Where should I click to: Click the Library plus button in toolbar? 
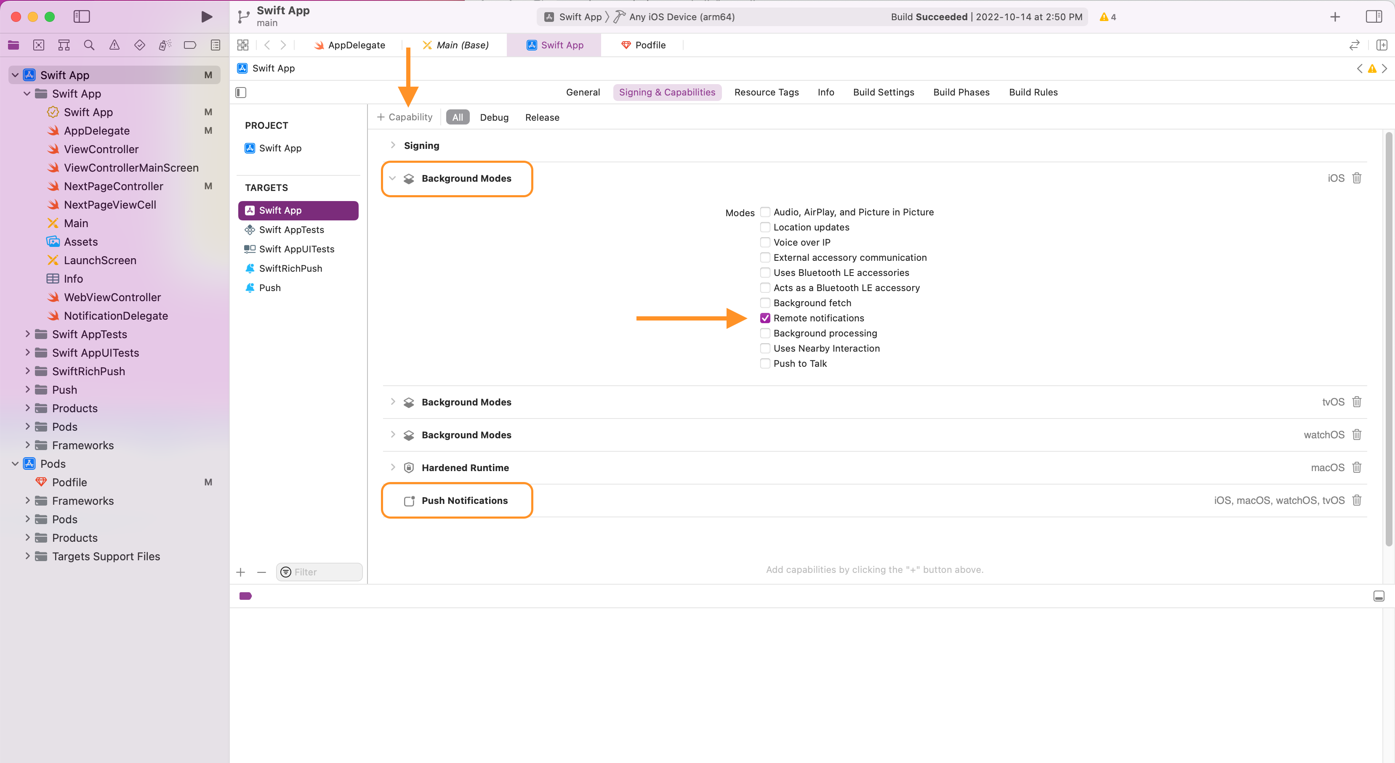1335,17
